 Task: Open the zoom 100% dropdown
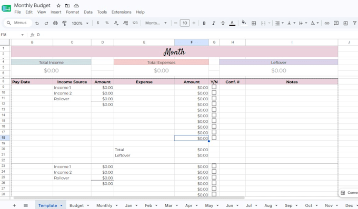[80, 23]
